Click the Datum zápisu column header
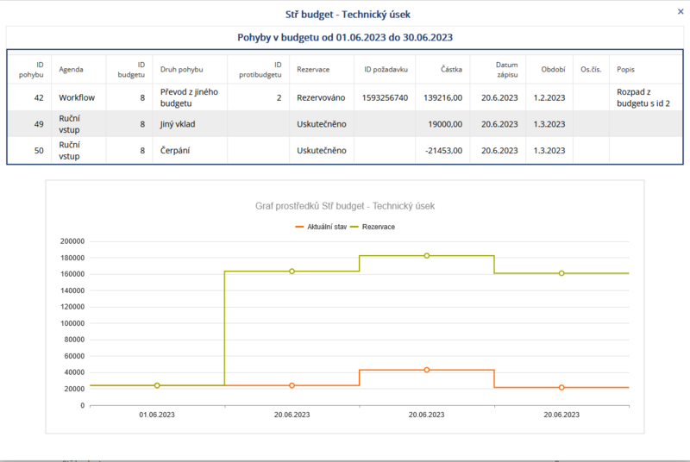Screen dimensions: 690x462 507,70
